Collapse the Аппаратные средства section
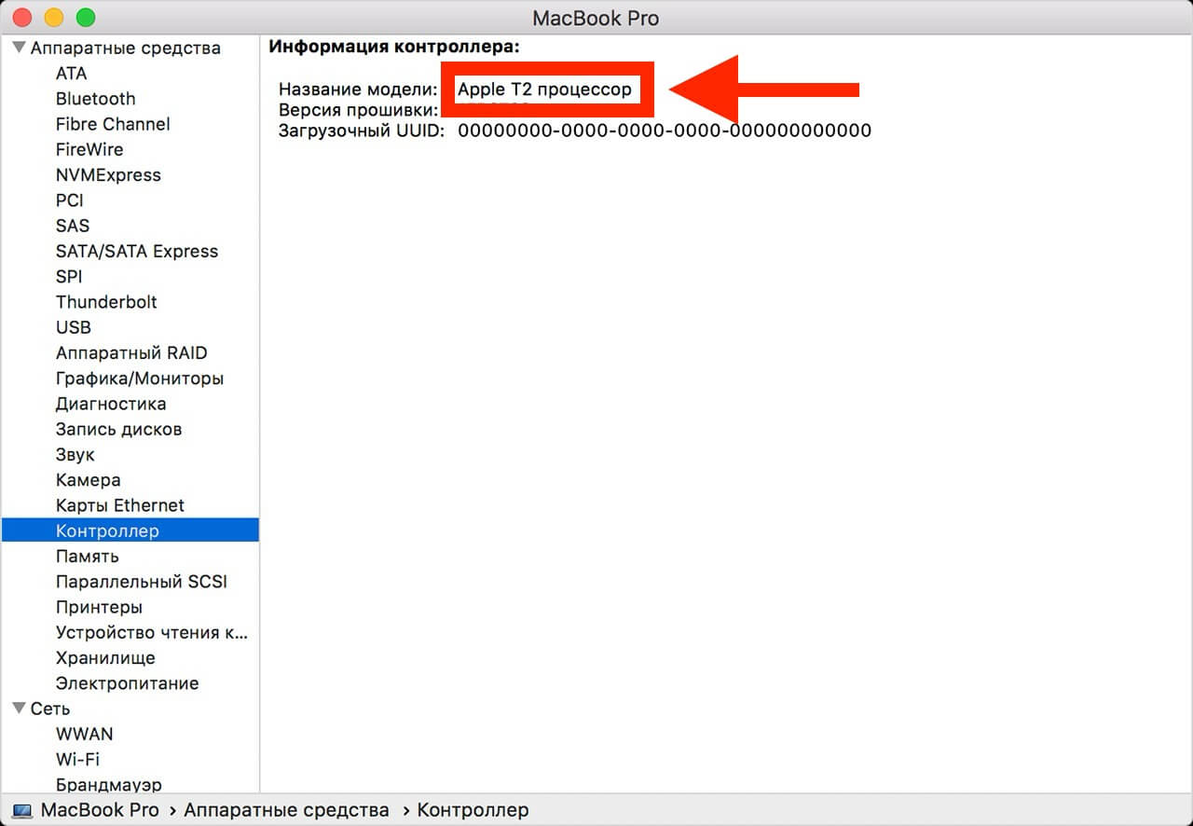 coord(20,47)
